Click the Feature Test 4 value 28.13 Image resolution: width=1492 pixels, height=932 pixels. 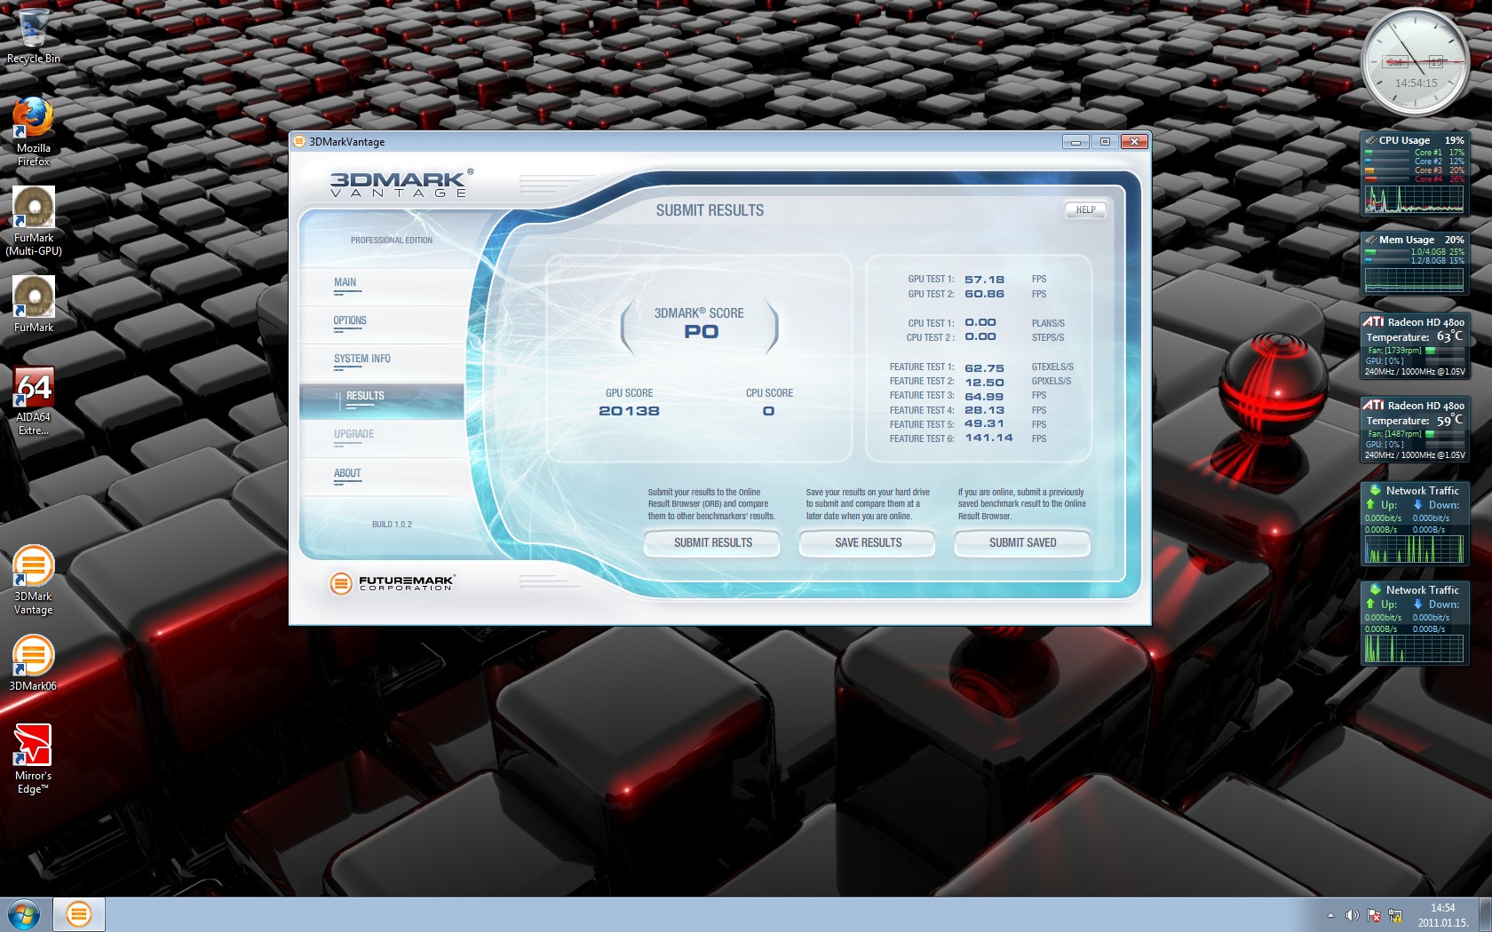[x=984, y=410]
